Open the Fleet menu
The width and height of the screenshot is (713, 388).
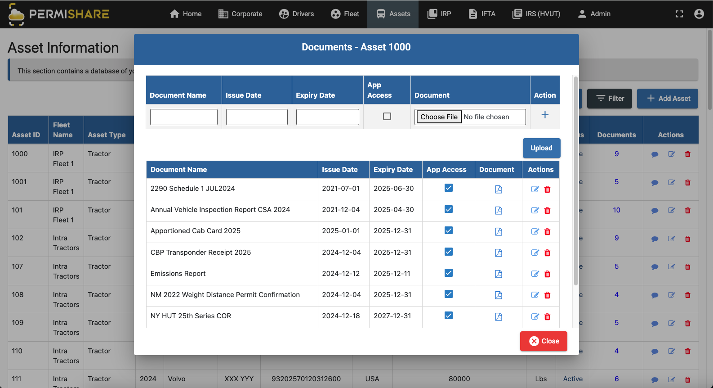point(345,14)
